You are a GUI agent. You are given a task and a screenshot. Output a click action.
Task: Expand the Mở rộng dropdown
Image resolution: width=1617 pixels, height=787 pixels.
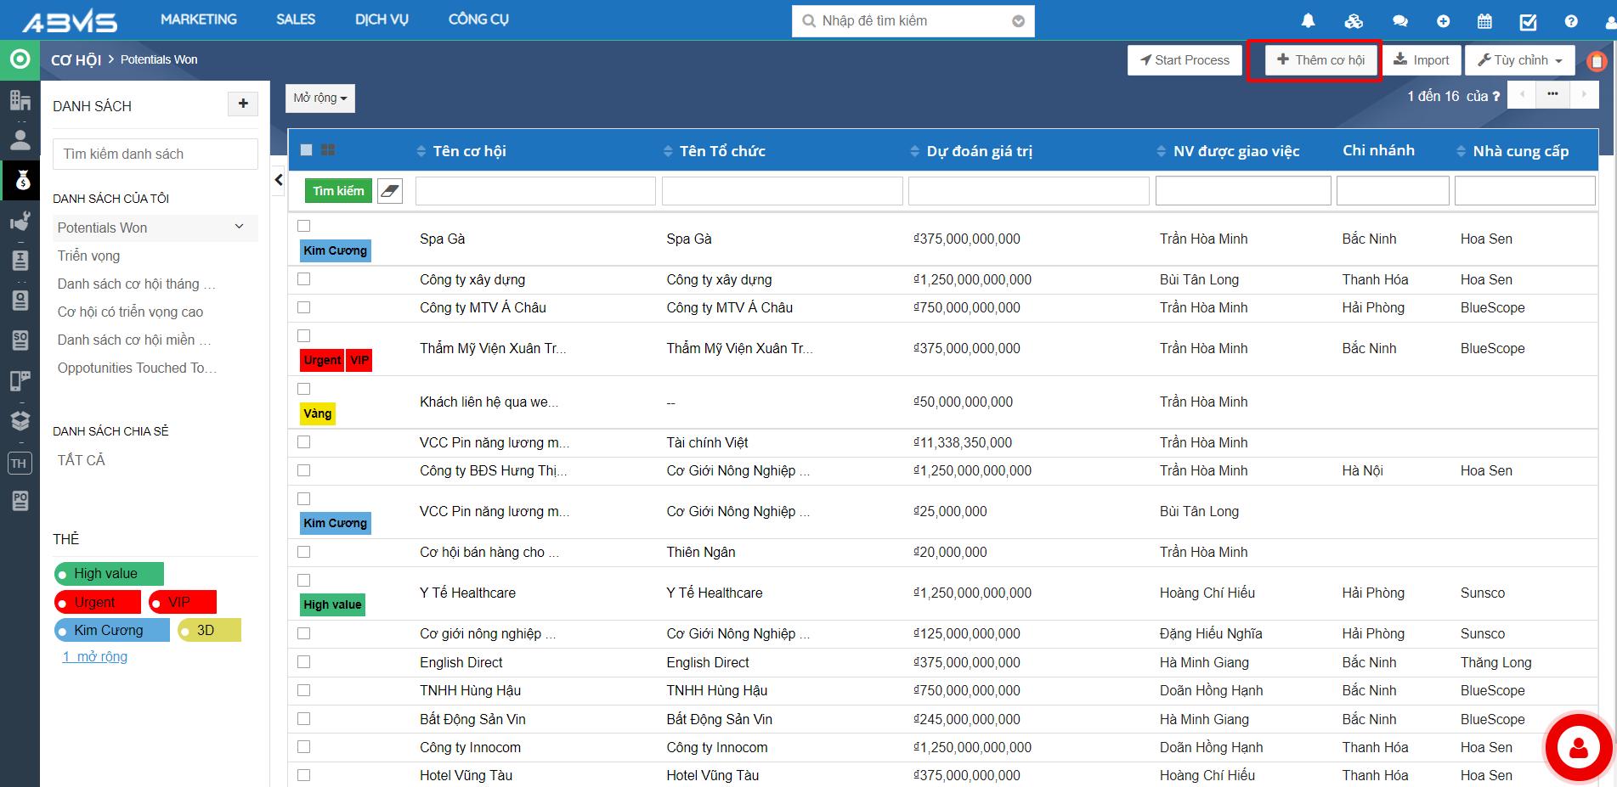tap(319, 98)
